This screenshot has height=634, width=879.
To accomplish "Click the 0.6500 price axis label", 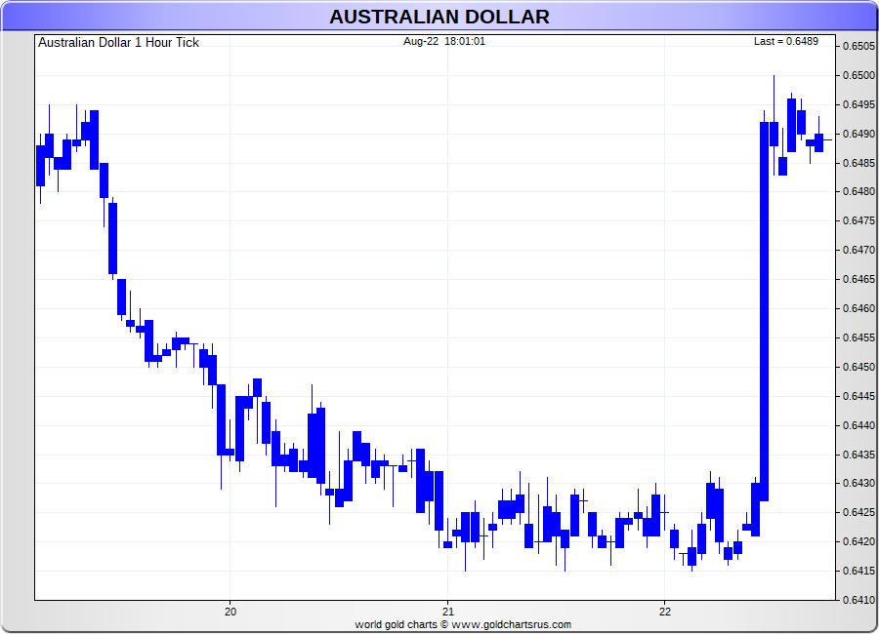I will [x=858, y=75].
